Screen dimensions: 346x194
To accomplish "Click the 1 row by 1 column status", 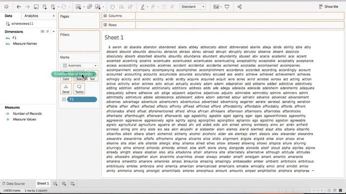I will click(x=36, y=190).
